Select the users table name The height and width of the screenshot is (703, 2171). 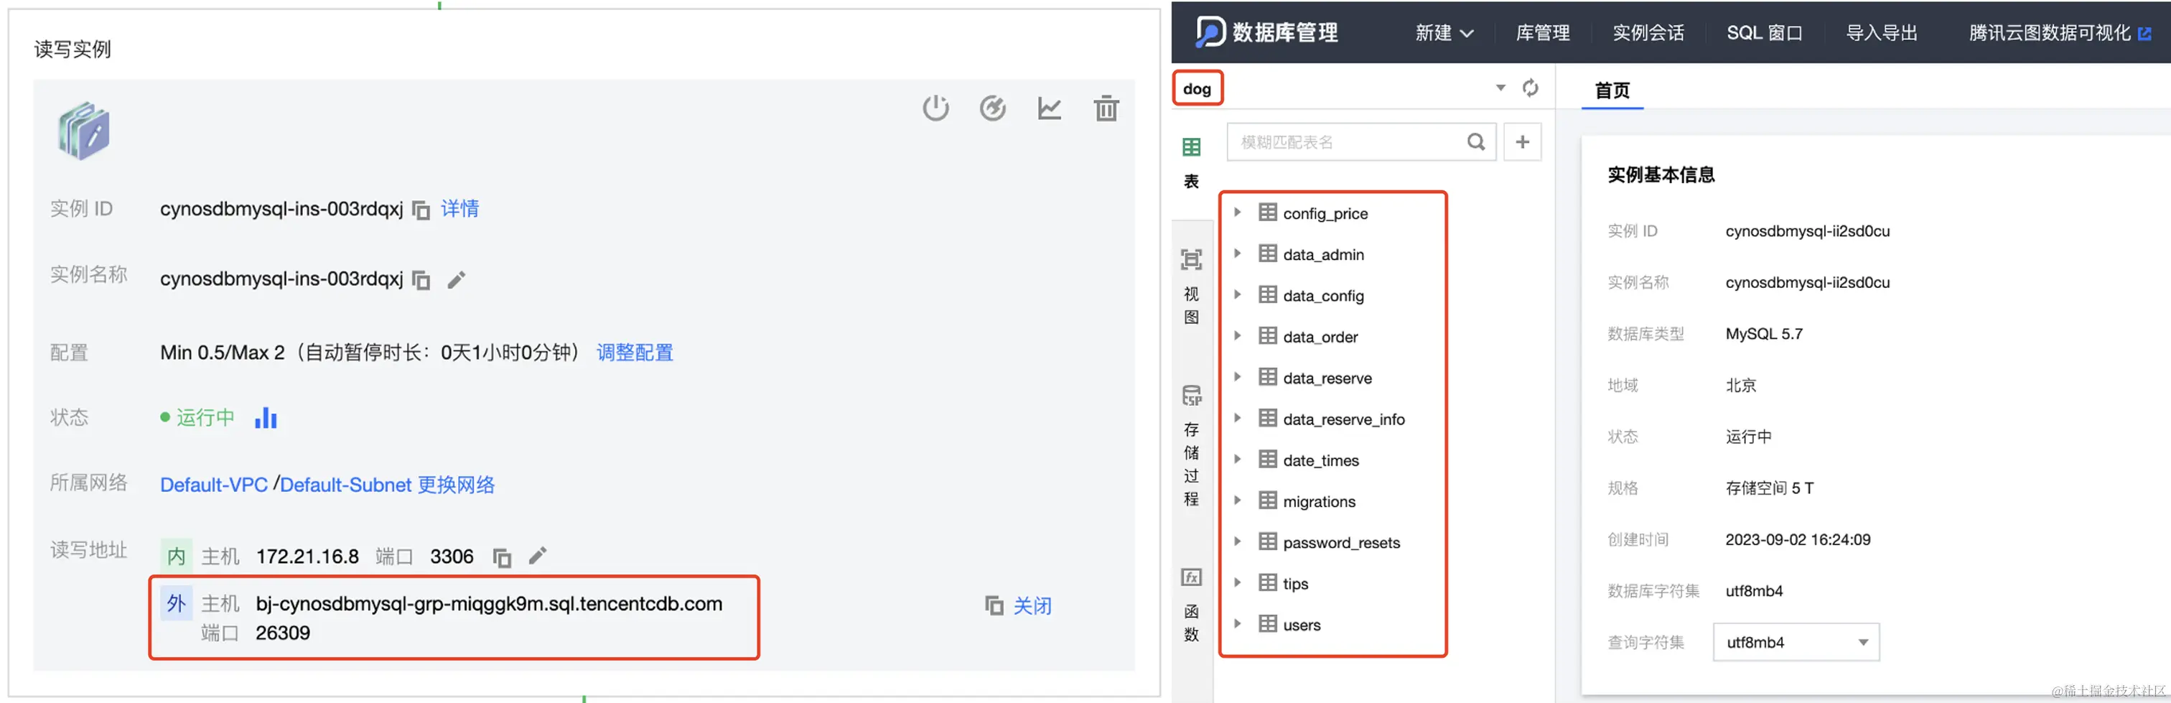(1302, 625)
